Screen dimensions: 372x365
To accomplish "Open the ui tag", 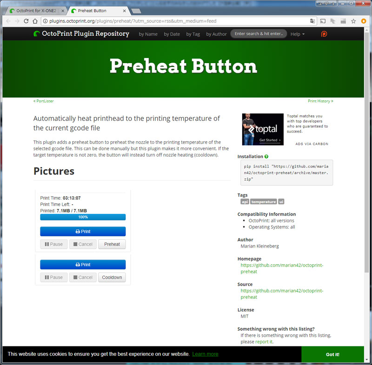I will click(x=281, y=202).
